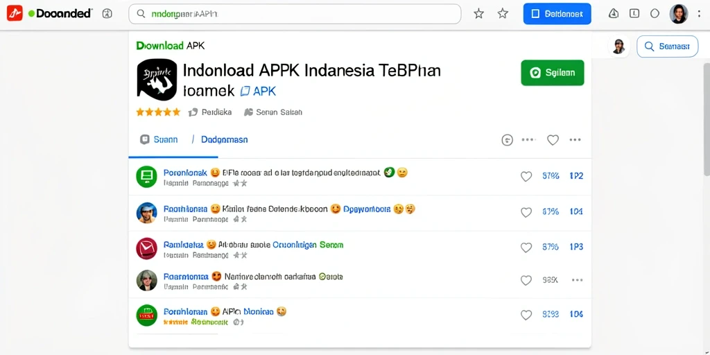Screen dimensions: 710x355
Task: Open the profile avatar in the top bar
Action: [679, 14]
